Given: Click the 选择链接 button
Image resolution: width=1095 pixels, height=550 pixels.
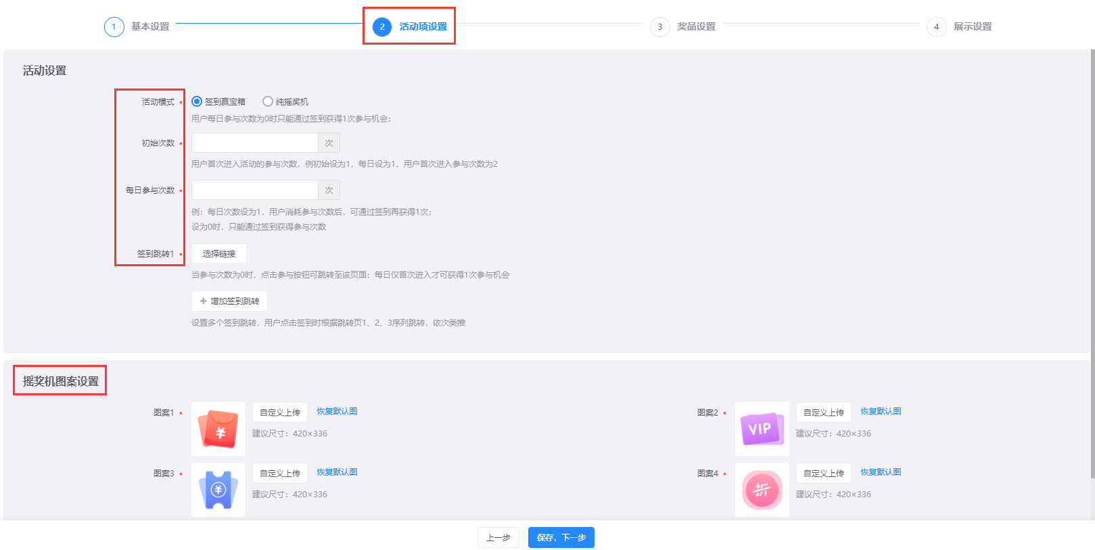Looking at the screenshot, I should tap(218, 253).
